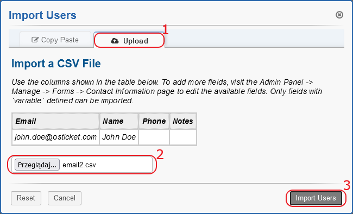Reset the import form
This screenshot has width=353, height=214.
(26, 198)
